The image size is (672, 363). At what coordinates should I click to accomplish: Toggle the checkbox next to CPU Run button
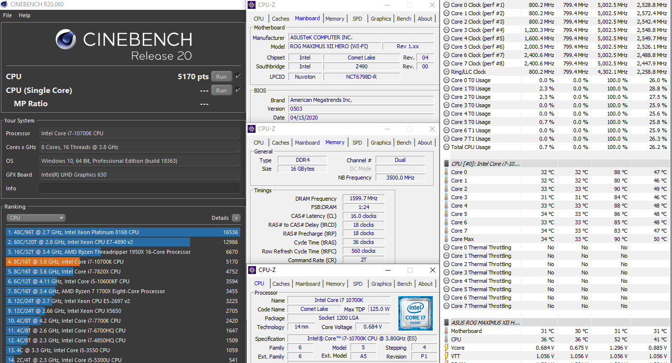pos(238,76)
